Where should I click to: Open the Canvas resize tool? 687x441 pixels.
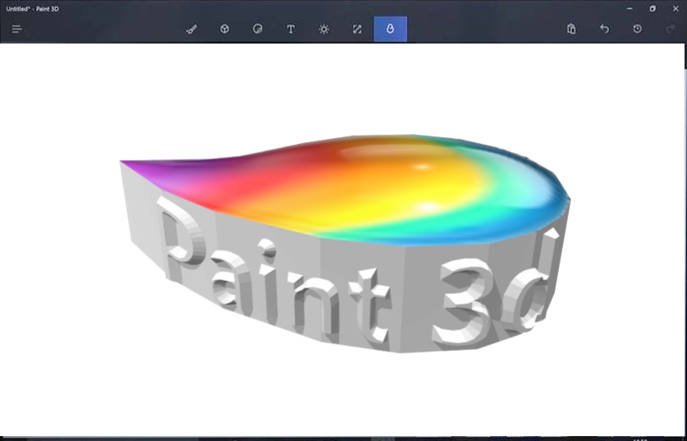(357, 30)
